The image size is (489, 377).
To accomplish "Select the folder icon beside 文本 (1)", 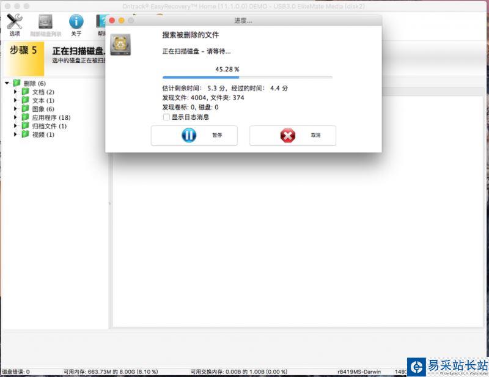I will [25, 100].
